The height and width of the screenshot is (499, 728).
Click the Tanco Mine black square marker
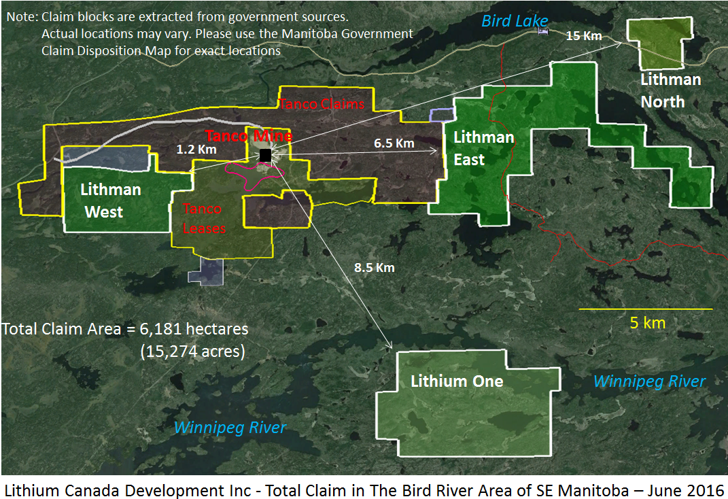pos(265,155)
